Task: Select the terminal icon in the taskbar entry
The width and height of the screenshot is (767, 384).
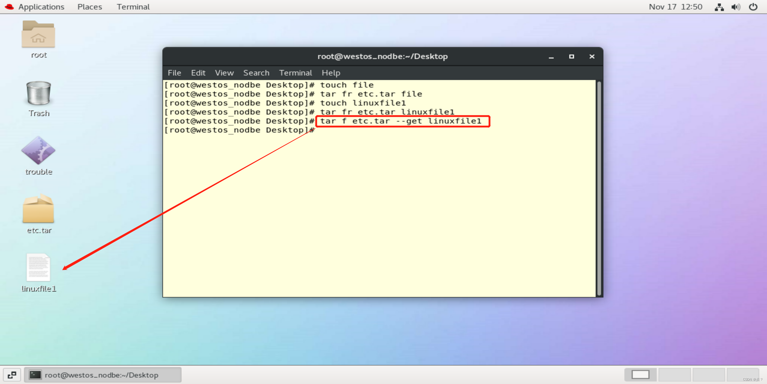Action: (x=35, y=374)
